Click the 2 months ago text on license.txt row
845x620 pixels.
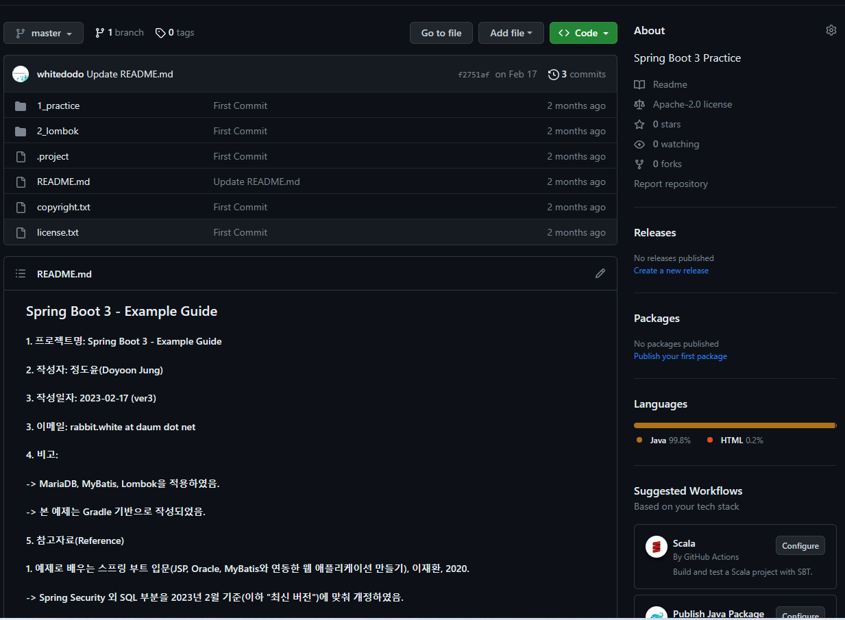pos(576,232)
